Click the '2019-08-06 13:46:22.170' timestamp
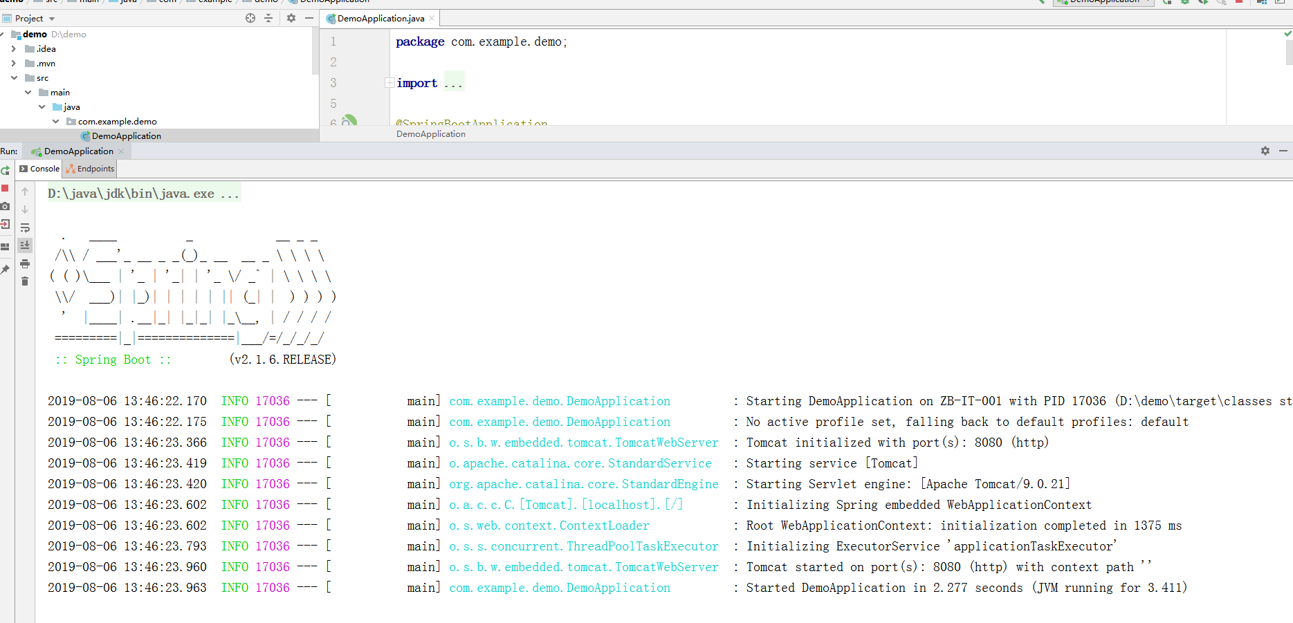This screenshot has width=1293, height=623. [x=127, y=401]
